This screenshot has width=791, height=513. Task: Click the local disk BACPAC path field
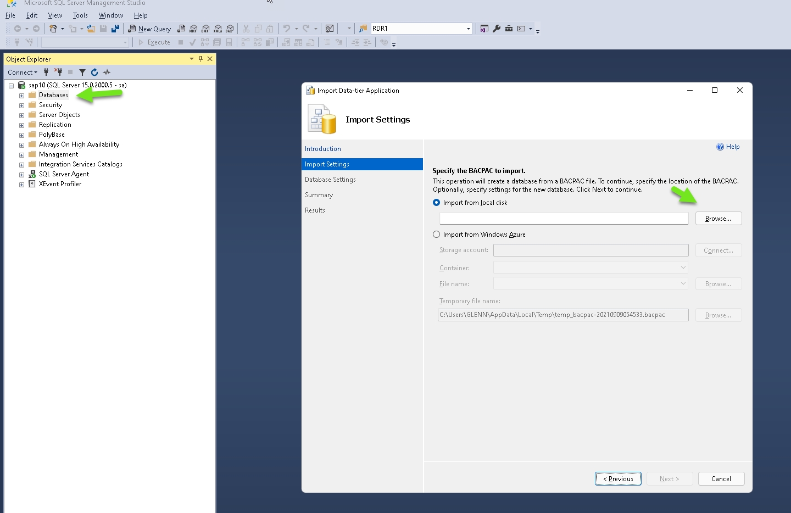564,219
